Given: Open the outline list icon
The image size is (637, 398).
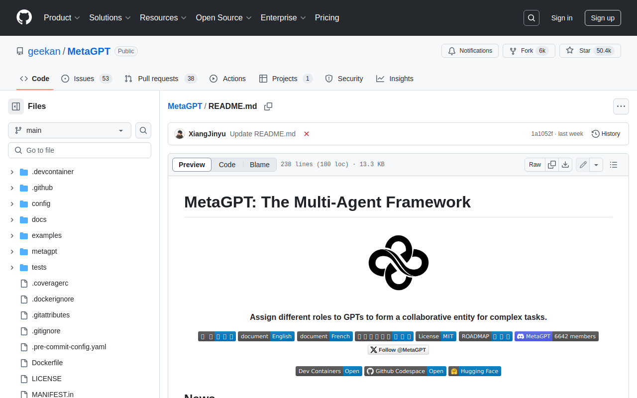Looking at the screenshot, I should click(x=614, y=165).
